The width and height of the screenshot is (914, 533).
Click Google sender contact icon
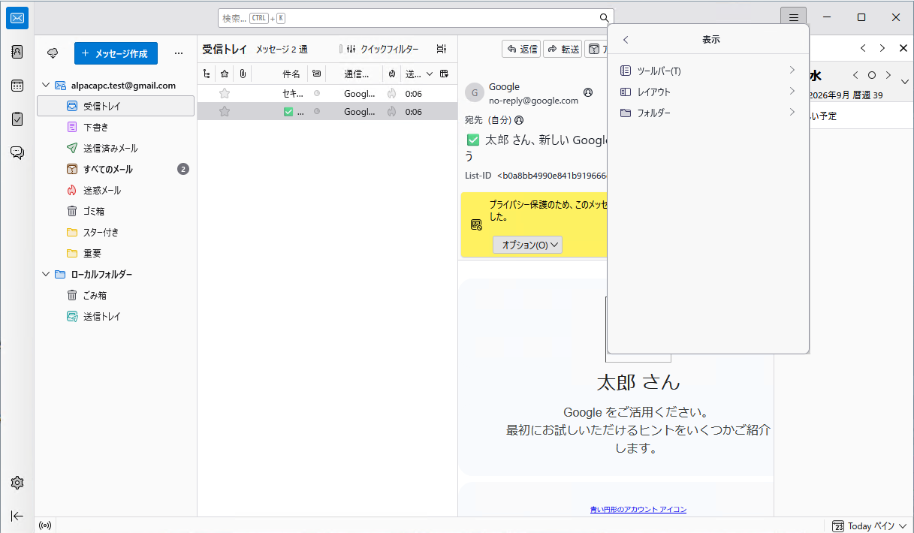[x=588, y=92]
